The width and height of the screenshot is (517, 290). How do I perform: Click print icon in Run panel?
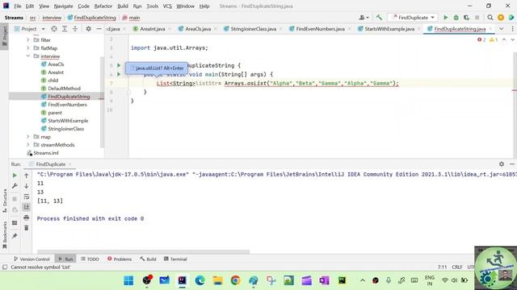coord(27,217)
